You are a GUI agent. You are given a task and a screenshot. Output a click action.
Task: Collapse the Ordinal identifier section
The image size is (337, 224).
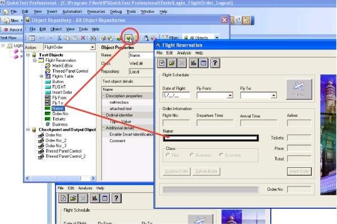103,115
